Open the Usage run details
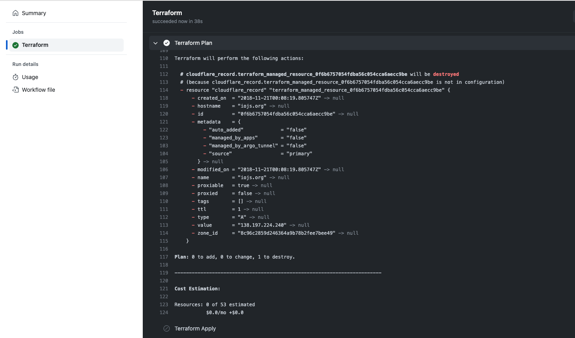This screenshot has width=575, height=338. coord(30,77)
